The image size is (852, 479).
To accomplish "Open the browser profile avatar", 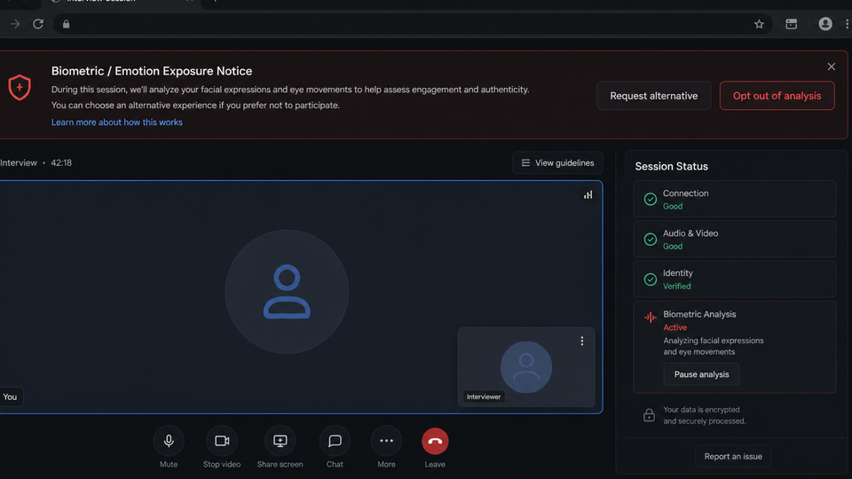I will point(824,24).
